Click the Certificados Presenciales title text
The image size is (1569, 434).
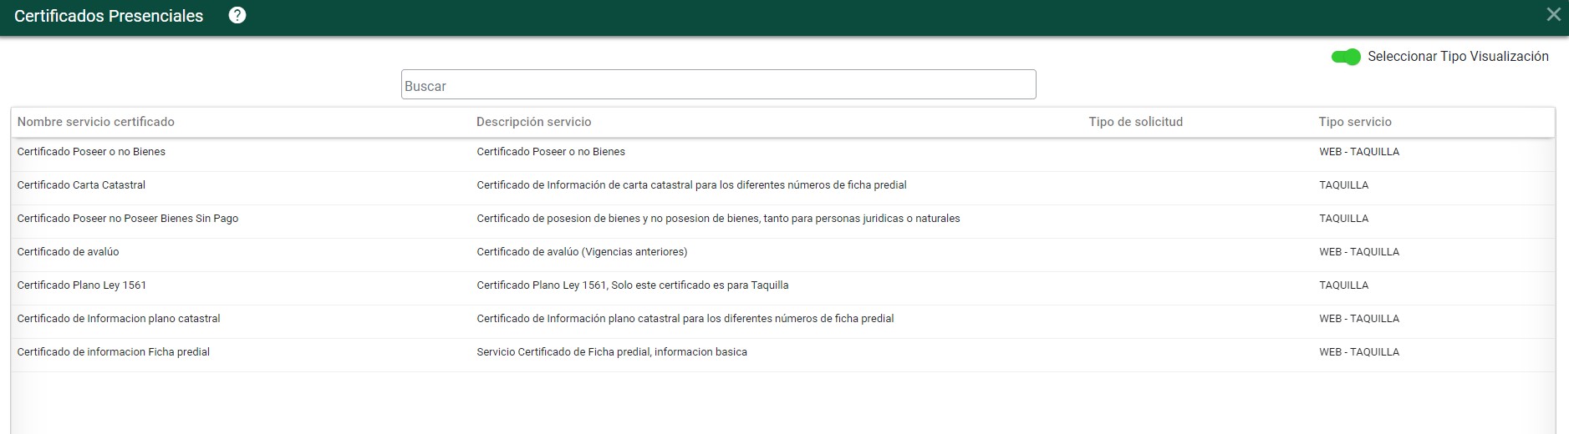(x=109, y=16)
